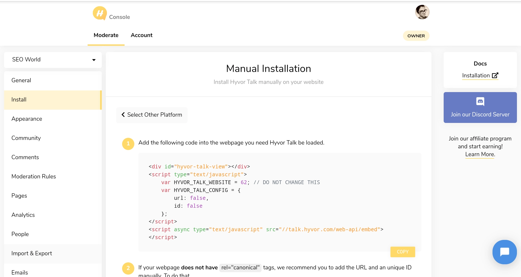Open the Analytics section
Image resolution: width=521 pixels, height=277 pixels.
pyautogui.click(x=53, y=215)
